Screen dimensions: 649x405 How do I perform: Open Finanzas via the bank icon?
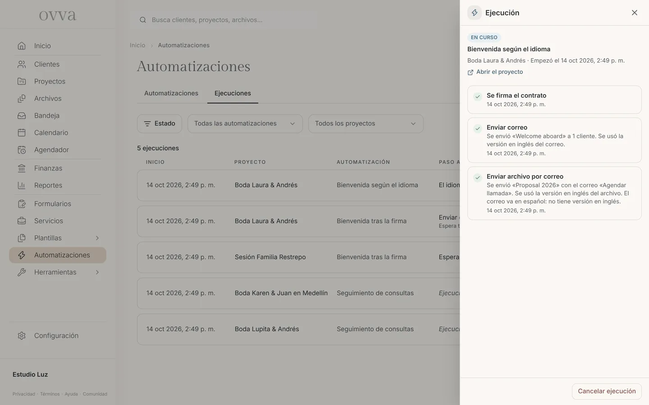(22, 168)
